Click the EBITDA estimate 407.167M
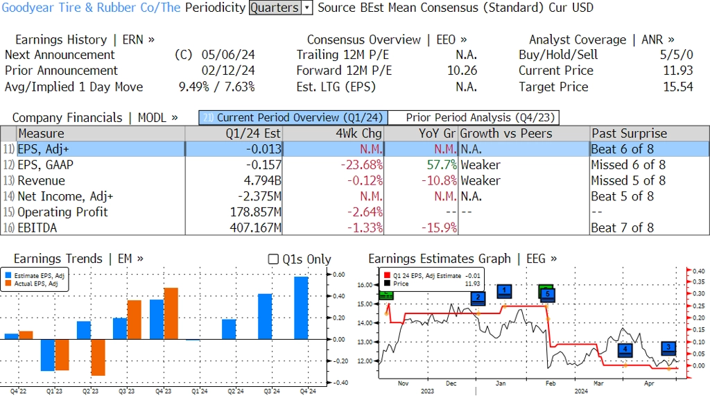 (x=255, y=227)
